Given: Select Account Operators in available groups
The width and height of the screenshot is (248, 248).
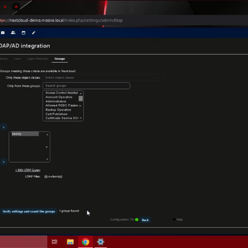Looking at the screenshot, I should coord(59,97).
